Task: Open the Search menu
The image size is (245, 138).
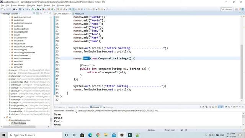Action: coord(39,5)
